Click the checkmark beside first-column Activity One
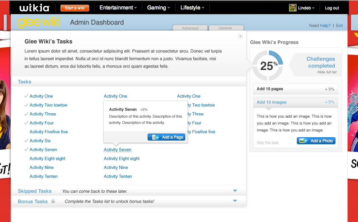The width and height of the screenshot is (358, 222). (x=26, y=96)
